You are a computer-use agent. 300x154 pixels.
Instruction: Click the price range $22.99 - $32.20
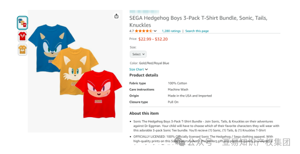pyautogui.click(x=153, y=39)
